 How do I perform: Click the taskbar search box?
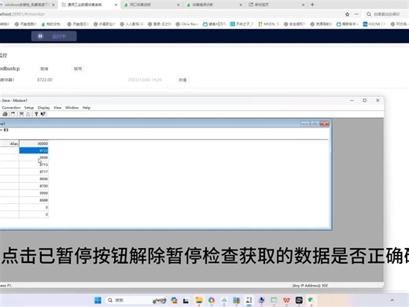click(x=136, y=300)
